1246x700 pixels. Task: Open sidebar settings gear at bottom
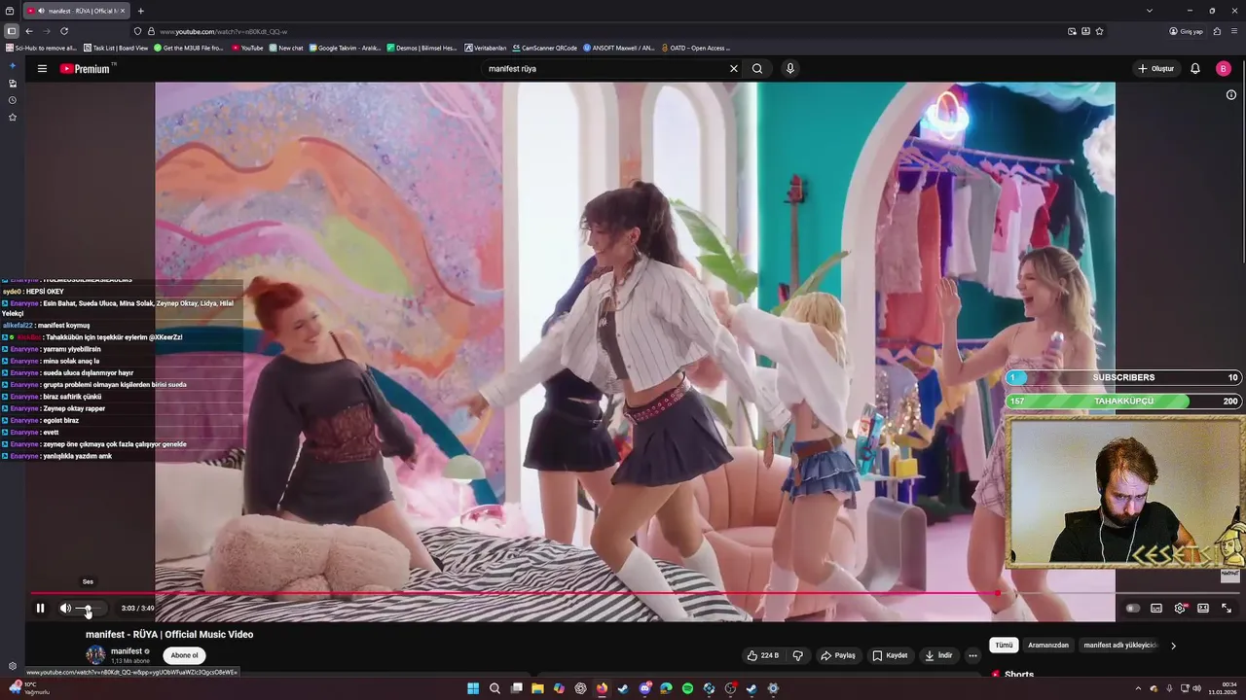13,666
